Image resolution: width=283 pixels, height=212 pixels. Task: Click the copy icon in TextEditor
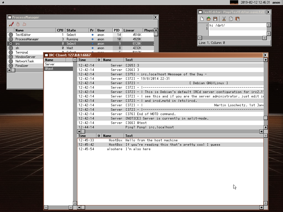[231, 19]
